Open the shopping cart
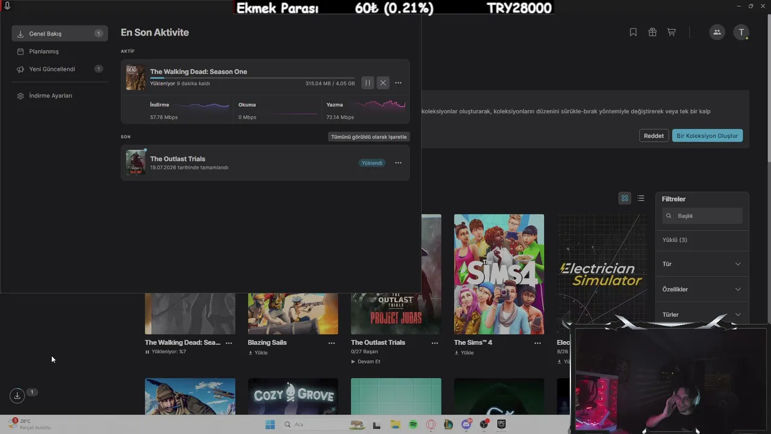Image resolution: width=771 pixels, height=434 pixels. pos(671,33)
